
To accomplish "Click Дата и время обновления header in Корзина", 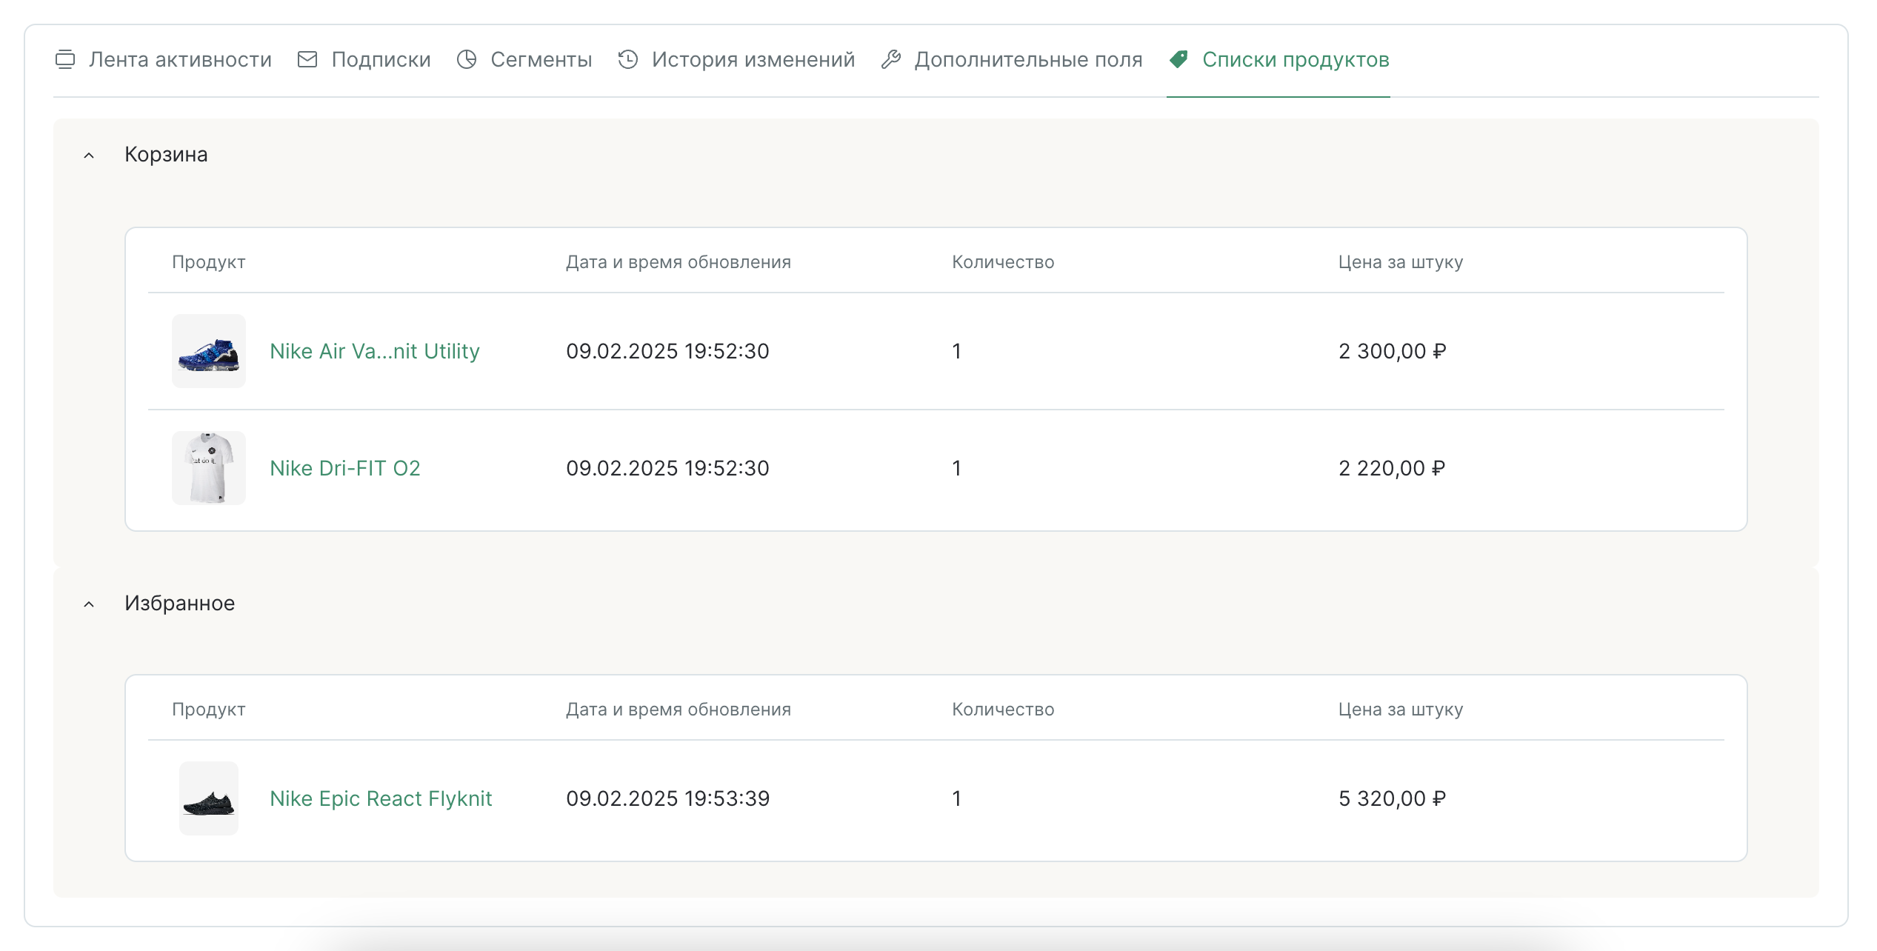I will 679,262.
